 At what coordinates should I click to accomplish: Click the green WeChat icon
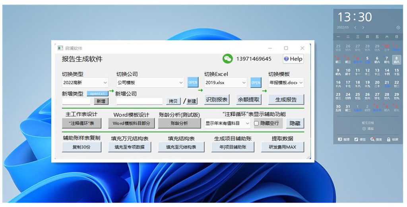pyautogui.click(x=227, y=59)
